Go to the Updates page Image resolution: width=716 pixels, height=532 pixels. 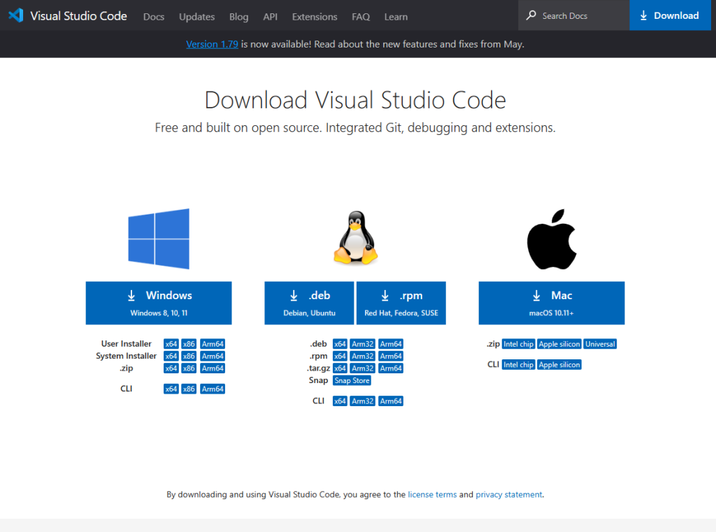point(196,17)
